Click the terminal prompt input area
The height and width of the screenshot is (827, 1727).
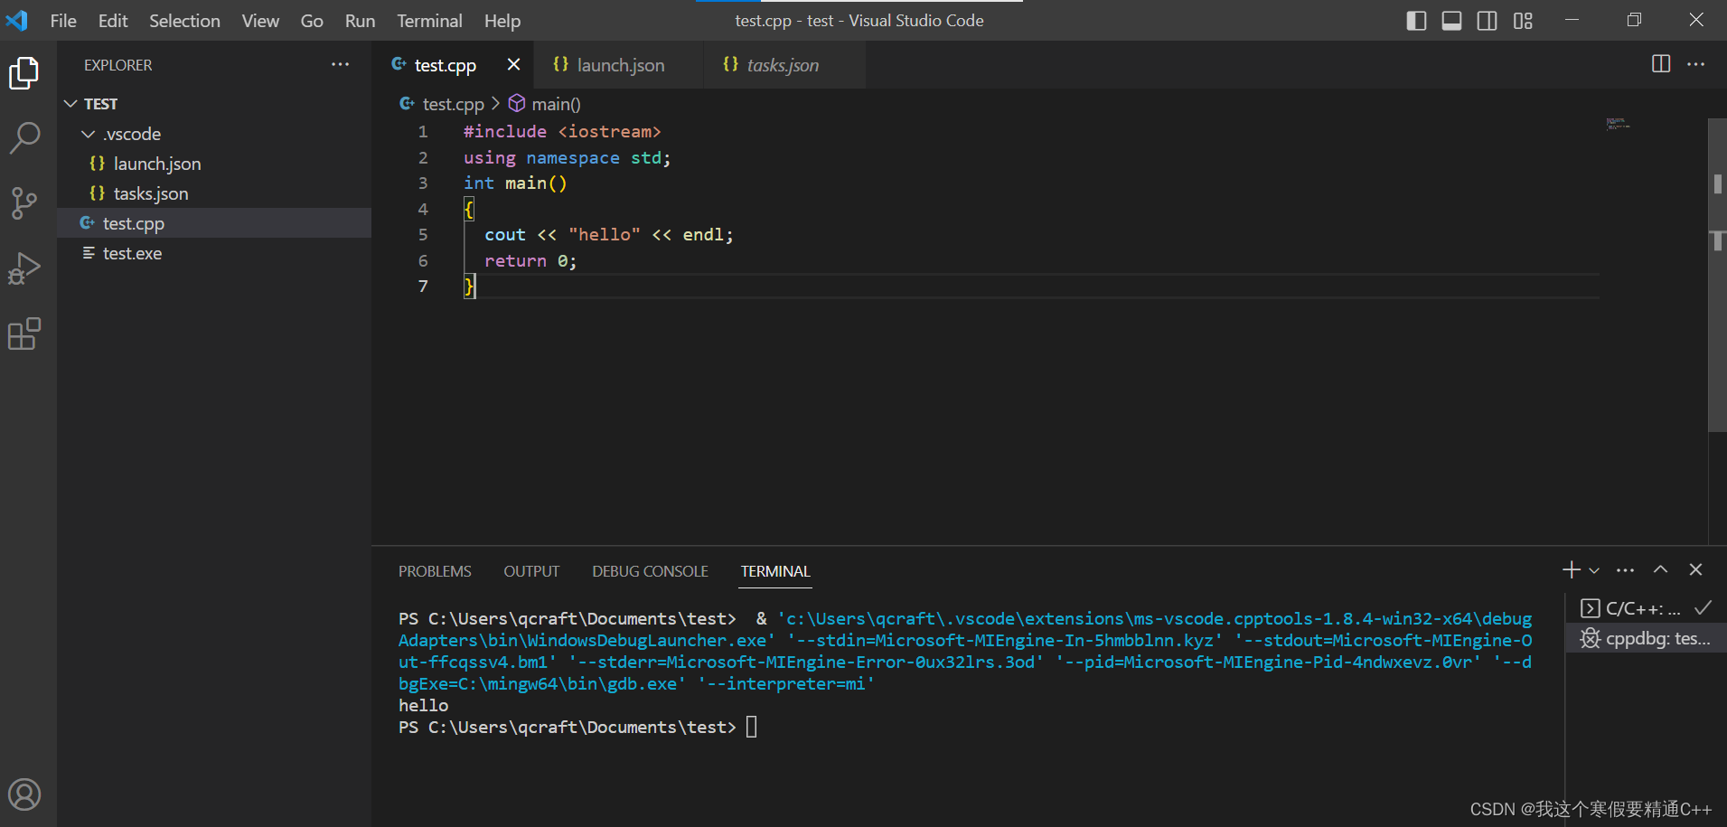coord(752,727)
